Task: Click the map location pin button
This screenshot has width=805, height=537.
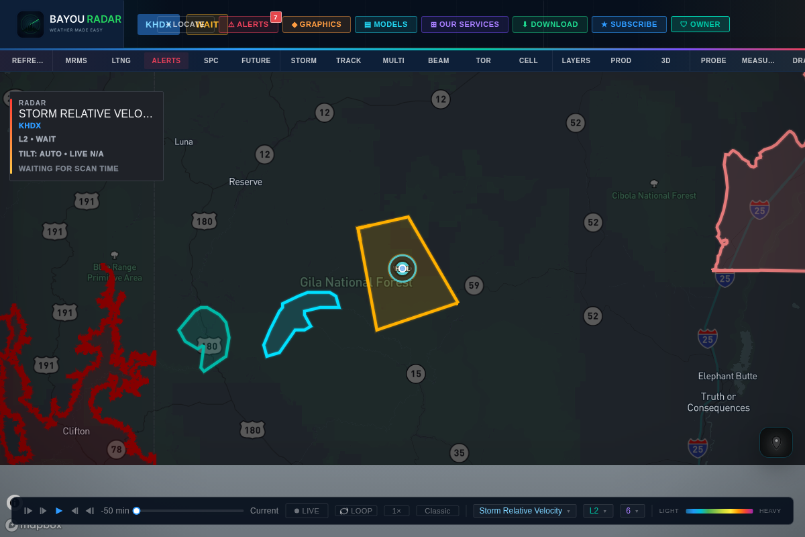Action: point(776,443)
